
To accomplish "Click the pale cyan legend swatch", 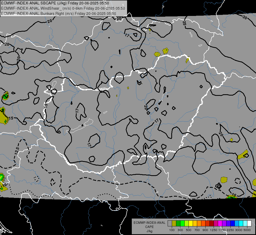I will [x=245, y=224].
